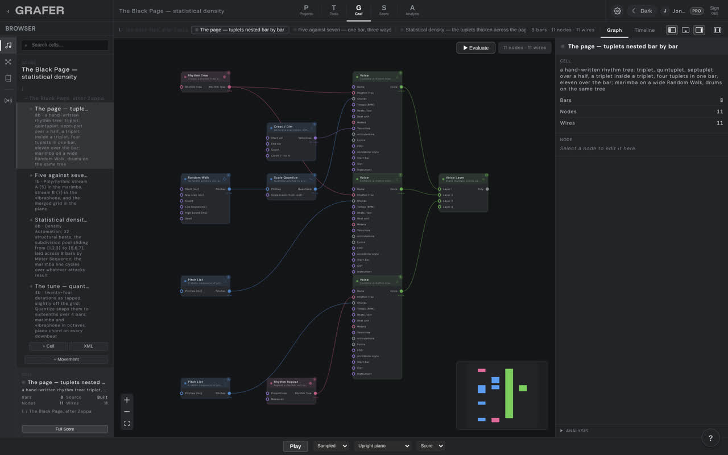
Task: Click the graph minimap overview
Action: click(x=502, y=395)
